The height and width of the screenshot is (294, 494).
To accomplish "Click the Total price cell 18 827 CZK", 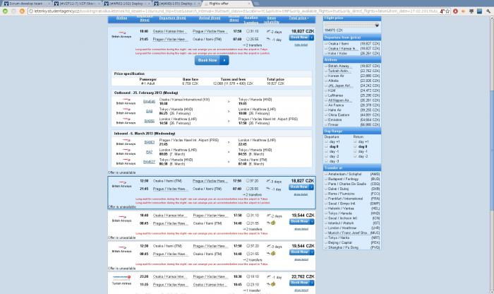I will point(276,83).
